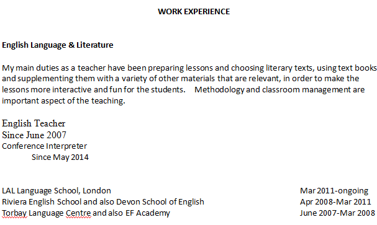Click the 'English Teacher' line

click(34, 123)
